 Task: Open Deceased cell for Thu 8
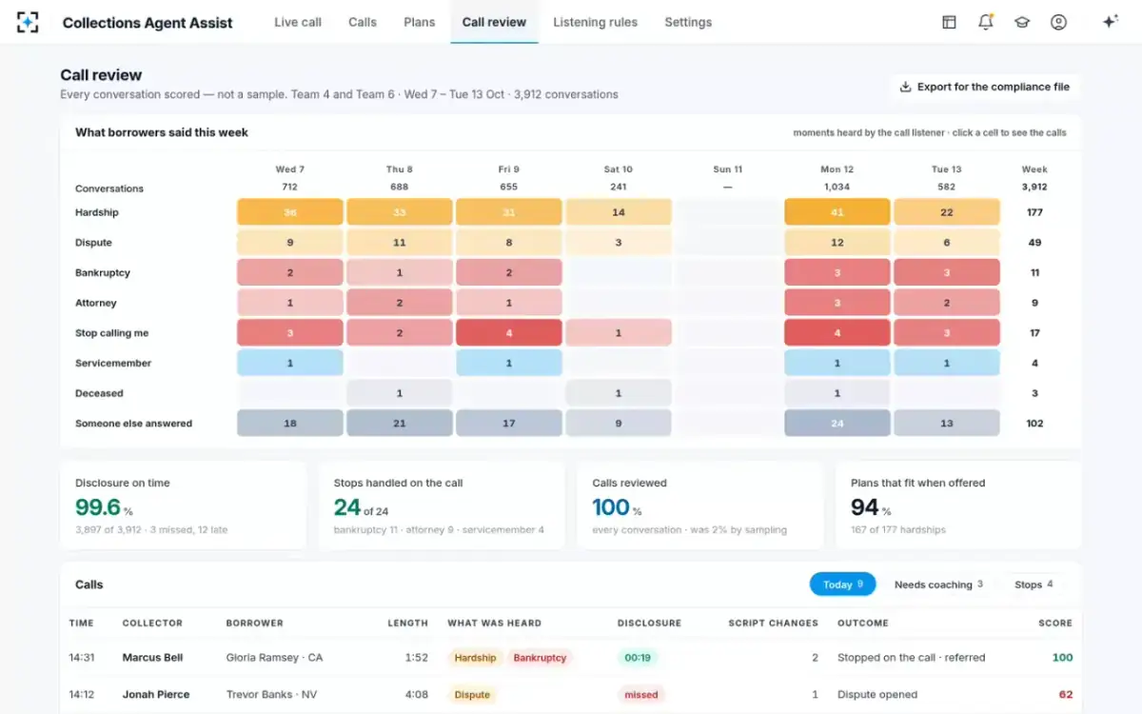point(400,393)
